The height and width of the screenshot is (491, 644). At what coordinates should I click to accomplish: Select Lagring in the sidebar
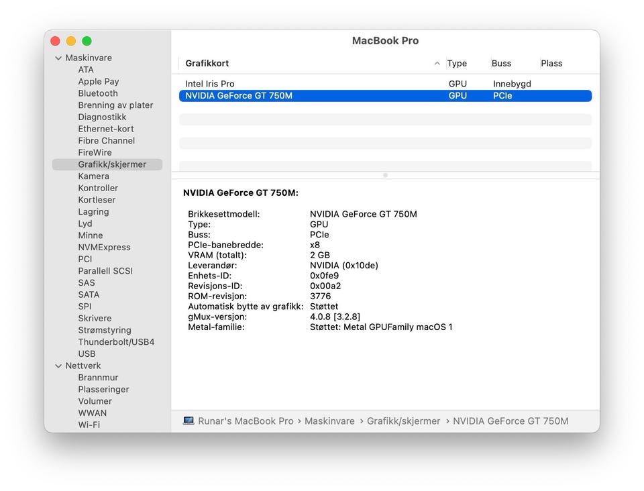[93, 212]
